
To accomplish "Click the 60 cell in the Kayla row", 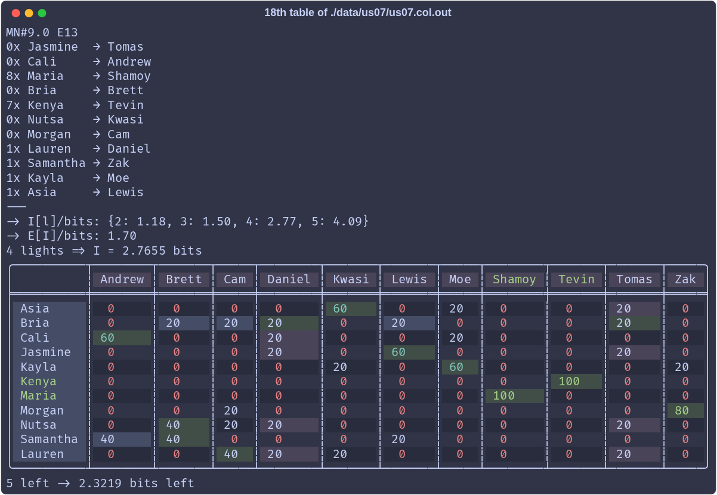I will point(460,367).
